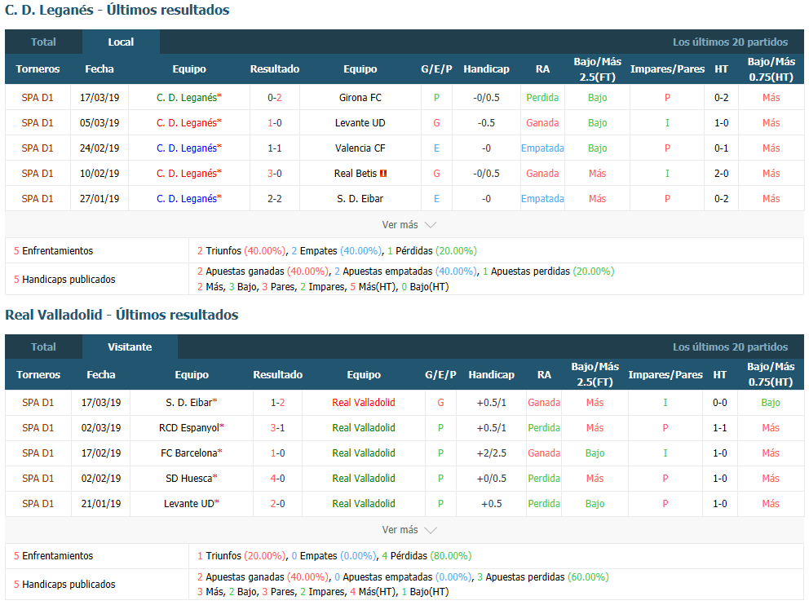Click Real Valladolid in the 17/03/19 Eibar row
Screen dimensions: 809x605
click(x=364, y=402)
